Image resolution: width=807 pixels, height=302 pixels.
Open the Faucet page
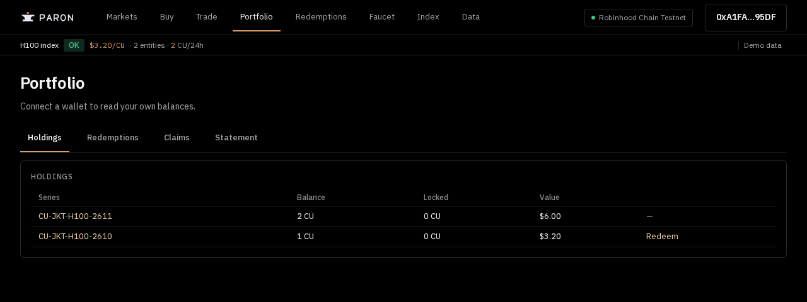pyautogui.click(x=382, y=17)
